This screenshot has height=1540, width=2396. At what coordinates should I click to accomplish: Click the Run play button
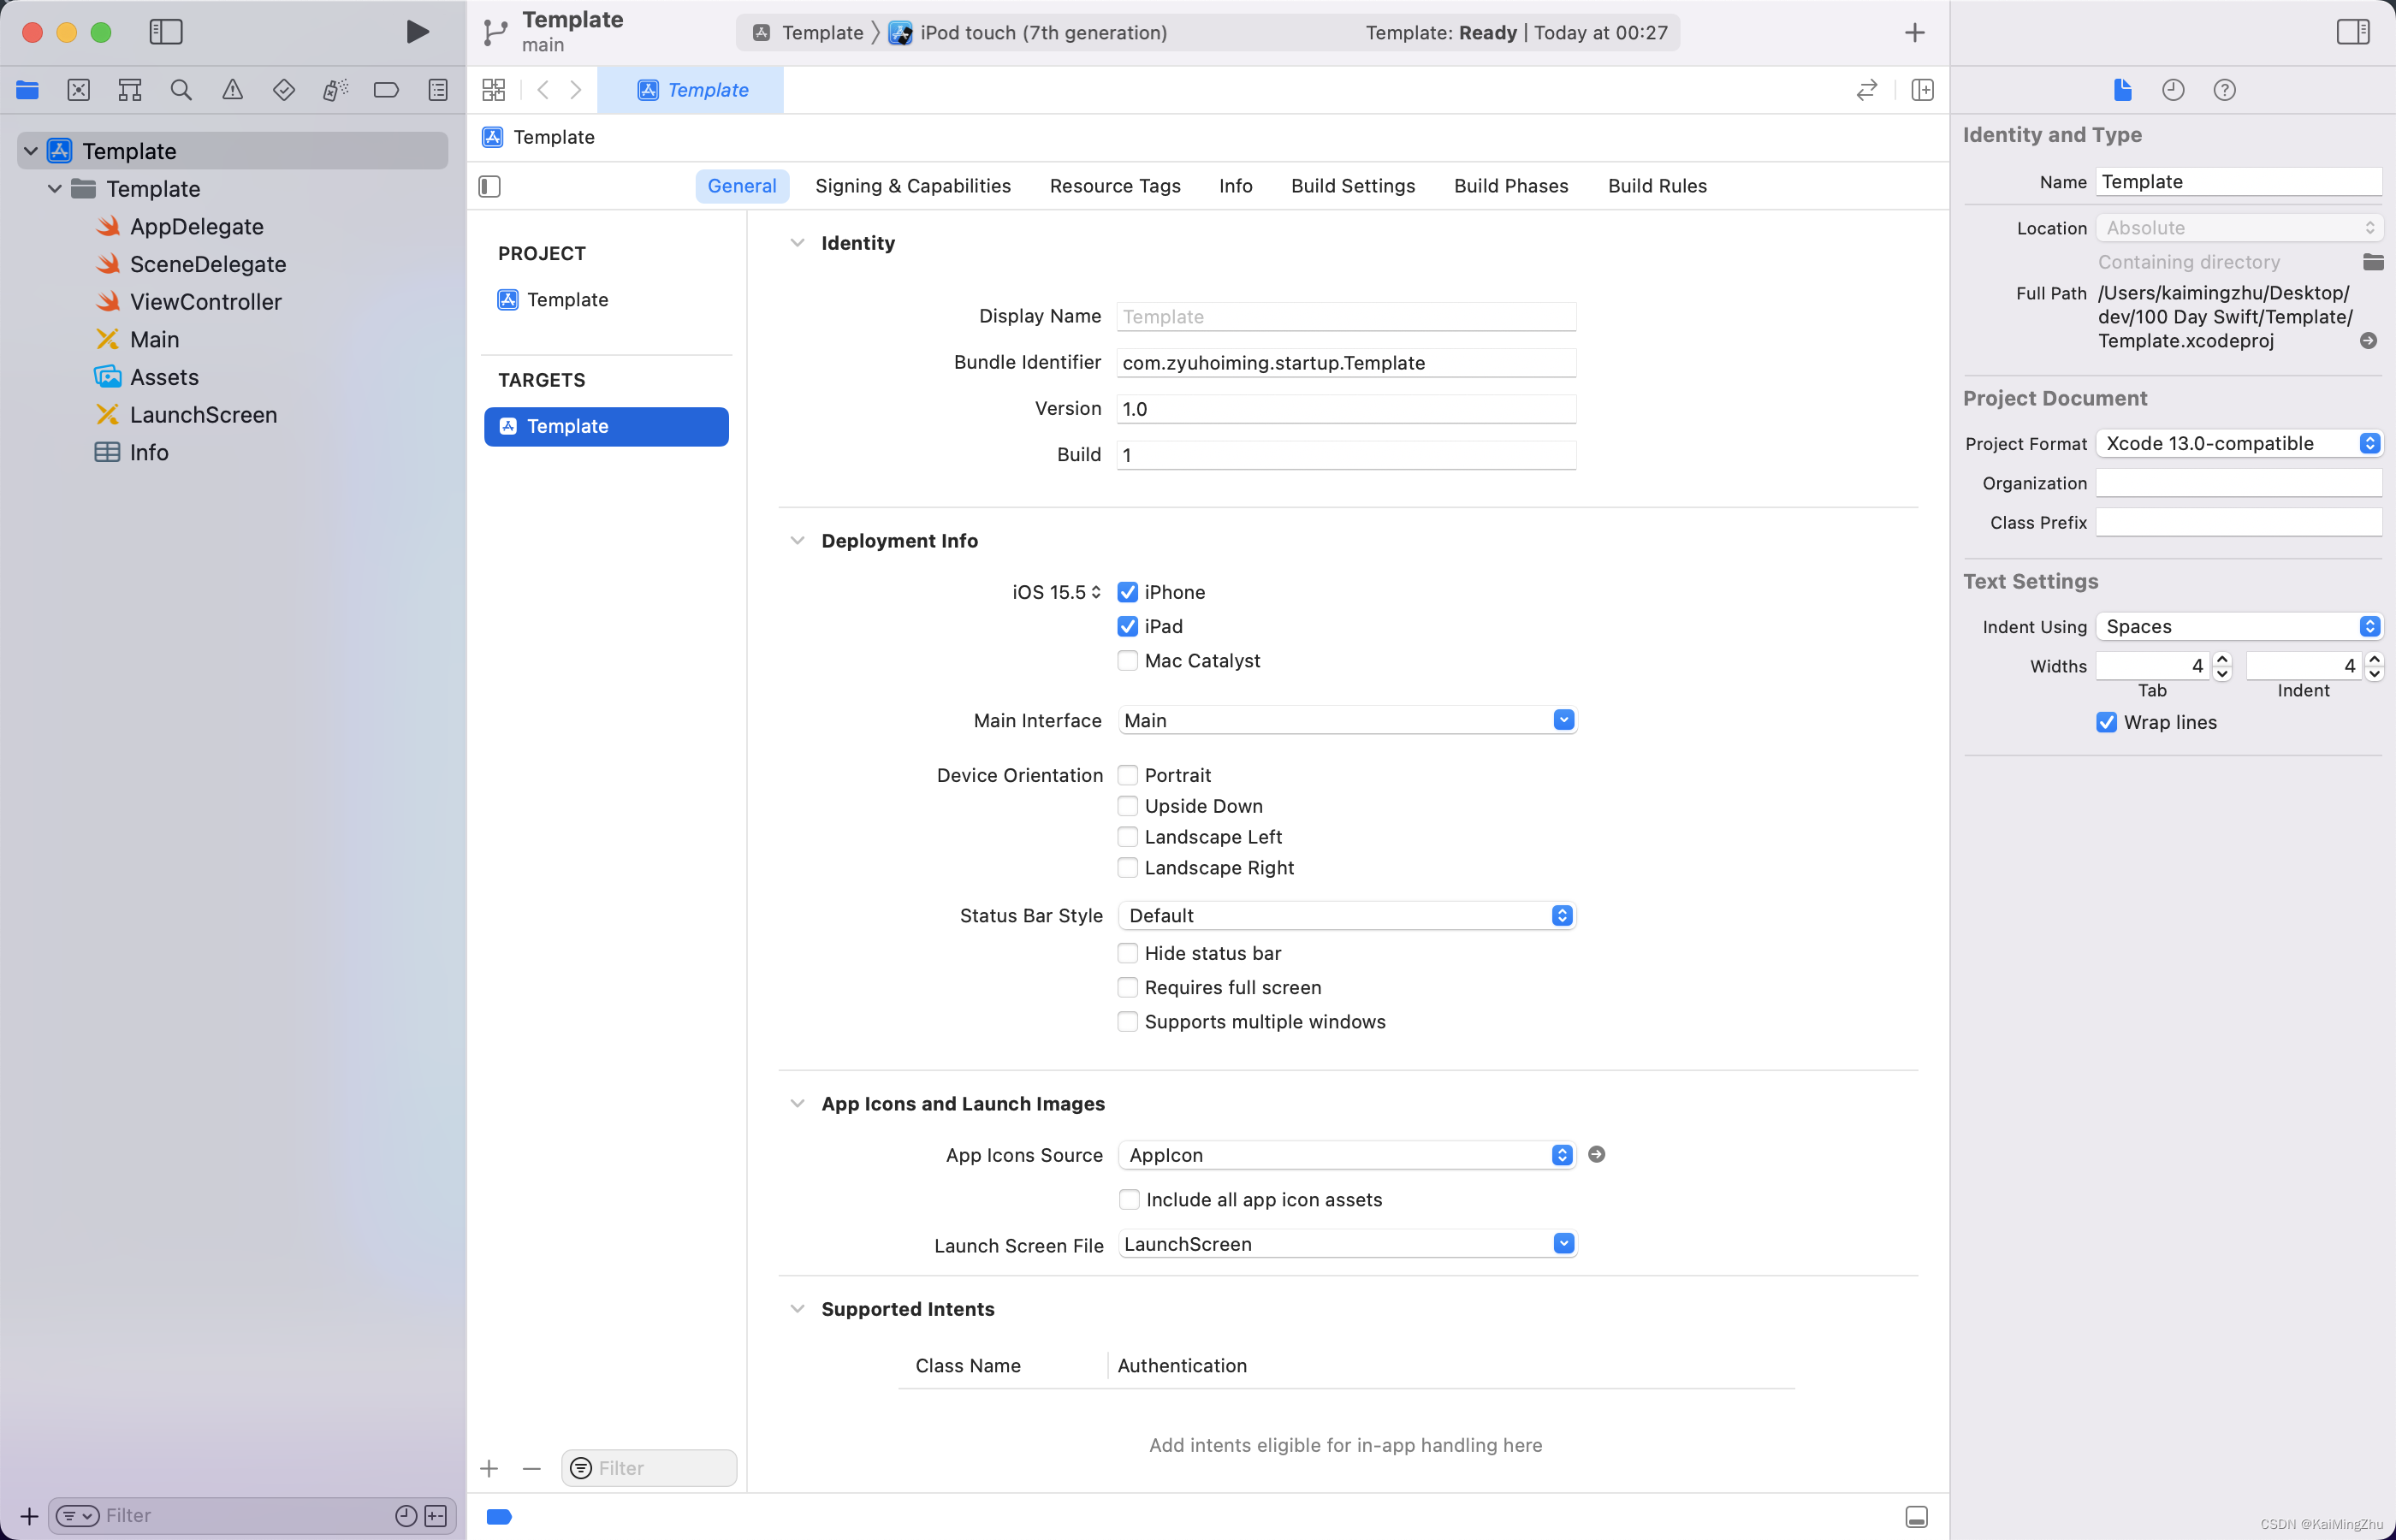(x=418, y=32)
